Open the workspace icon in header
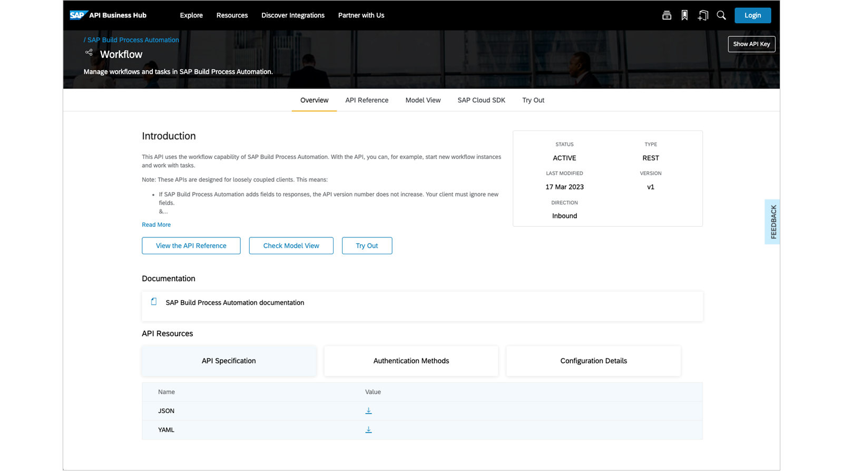 pos(666,15)
